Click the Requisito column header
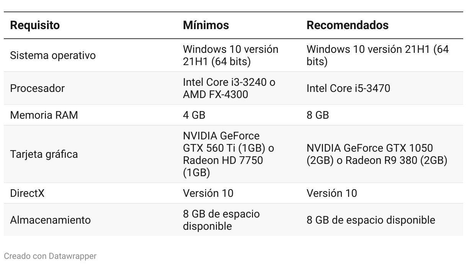467x265 pixels. 35,25
